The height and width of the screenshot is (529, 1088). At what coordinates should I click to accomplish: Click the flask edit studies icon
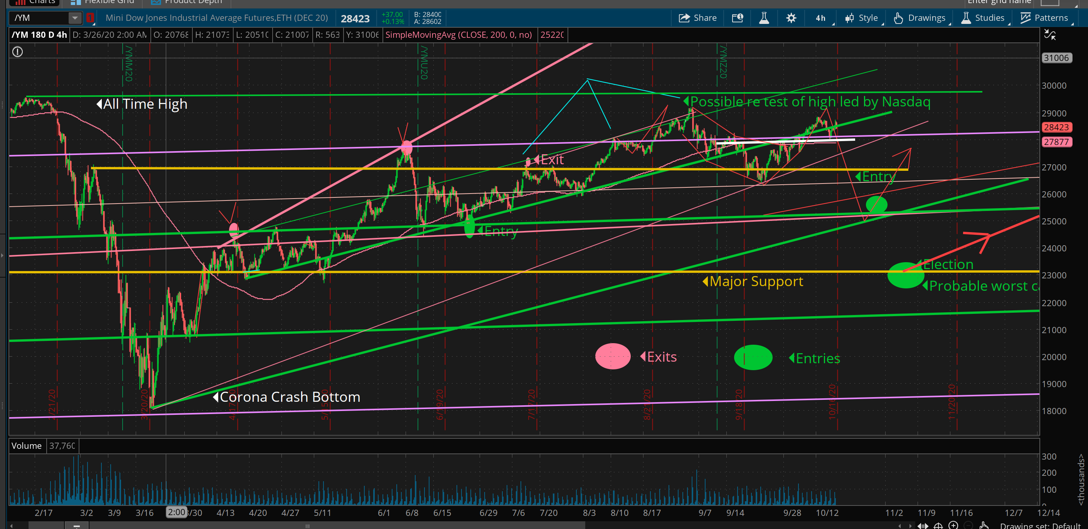[764, 18]
